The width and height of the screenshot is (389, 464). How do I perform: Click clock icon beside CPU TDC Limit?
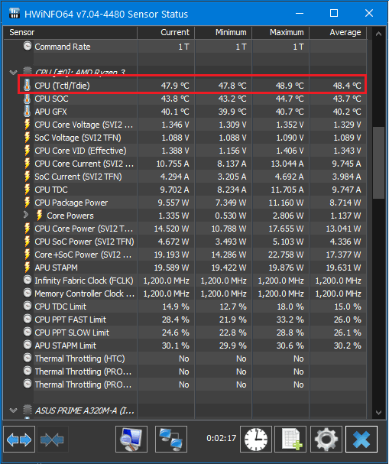(28, 306)
